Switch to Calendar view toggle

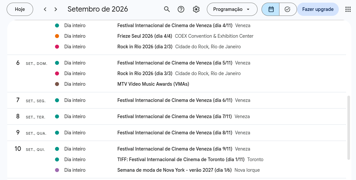click(x=270, y=9)
